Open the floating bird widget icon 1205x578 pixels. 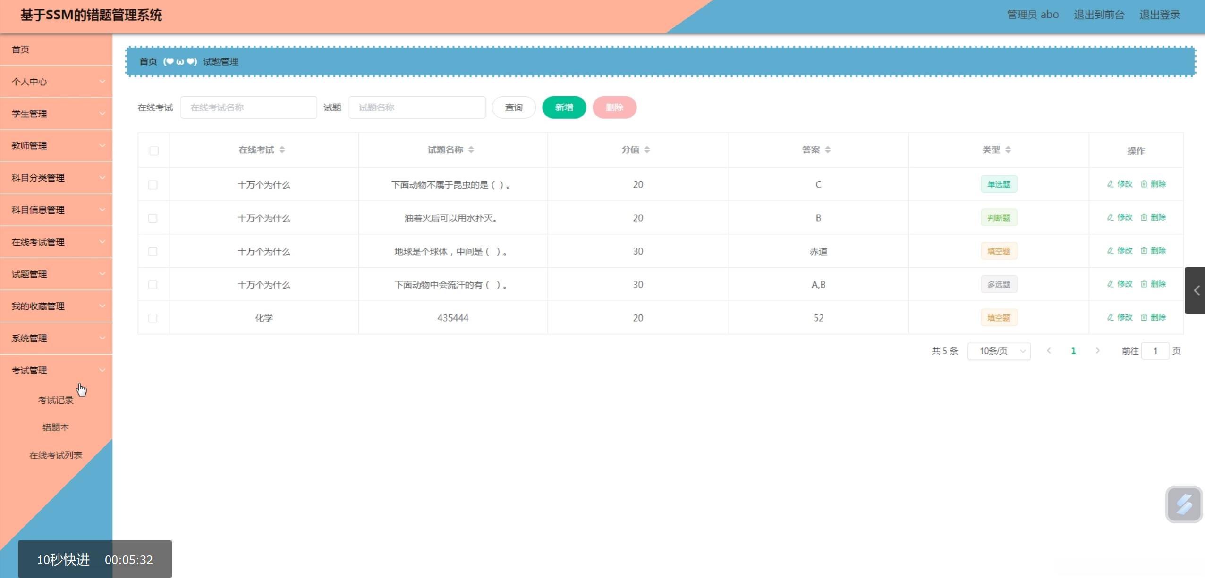click(x=1183, y=504)
